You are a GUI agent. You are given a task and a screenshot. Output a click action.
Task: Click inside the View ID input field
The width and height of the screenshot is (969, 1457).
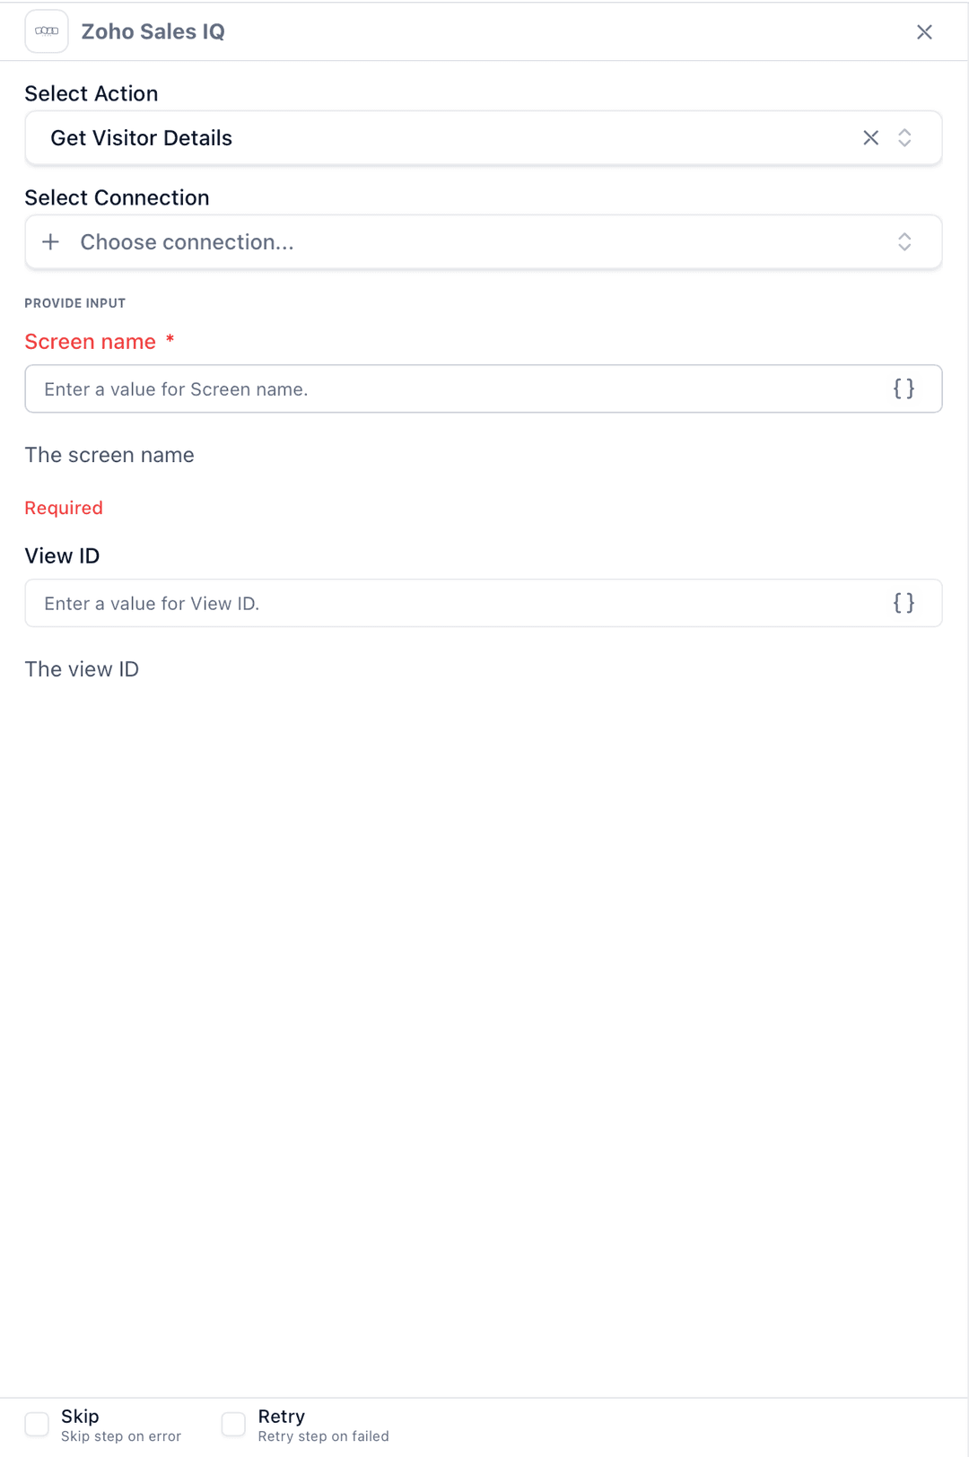click(x=449, y=603)
